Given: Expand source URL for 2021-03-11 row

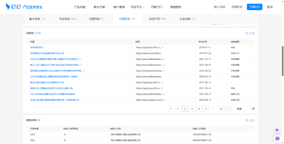Looking at the screenshot, I should click(x=164, y=59).
